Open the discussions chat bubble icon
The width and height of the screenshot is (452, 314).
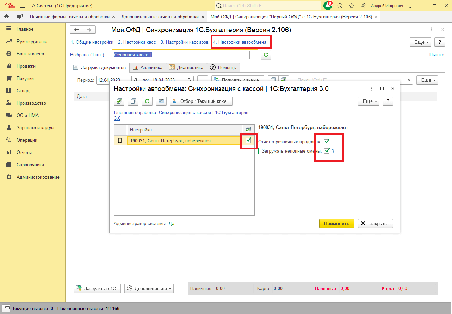19,17
